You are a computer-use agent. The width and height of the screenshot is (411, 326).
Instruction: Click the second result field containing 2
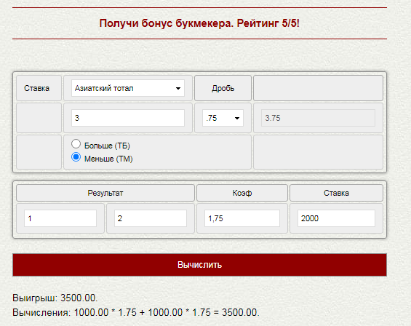tap(151, 218)
